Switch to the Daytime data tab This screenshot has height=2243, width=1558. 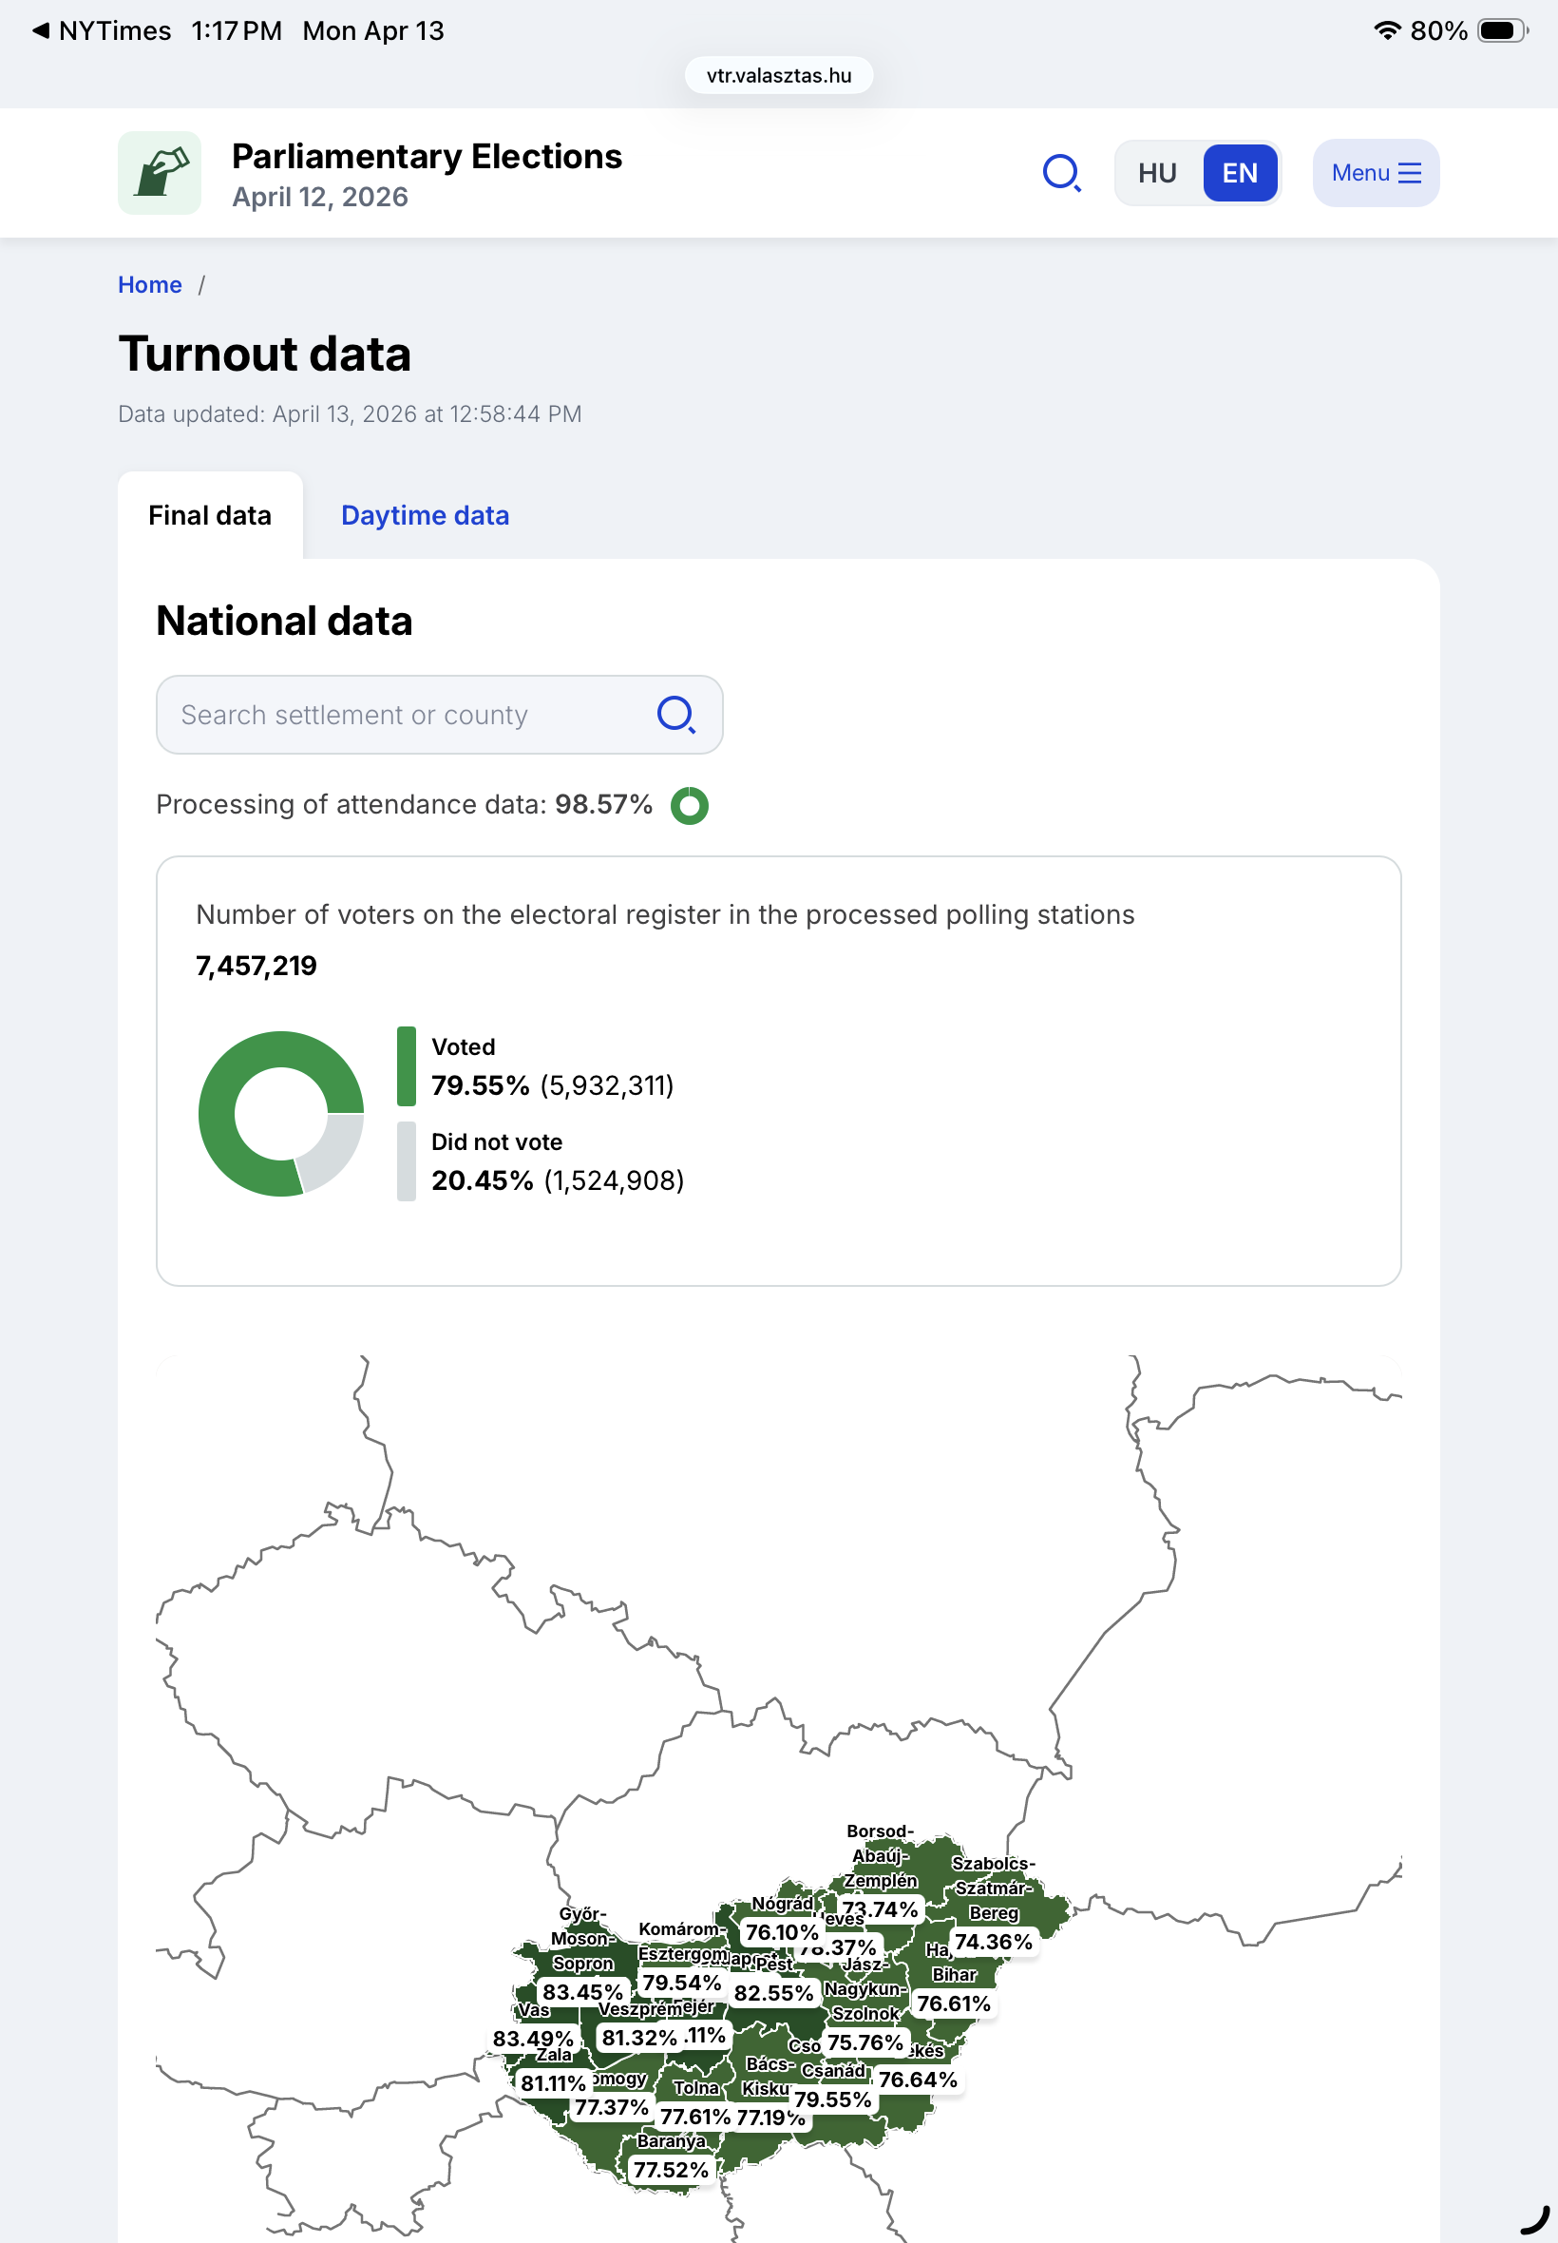pos(425,515)
